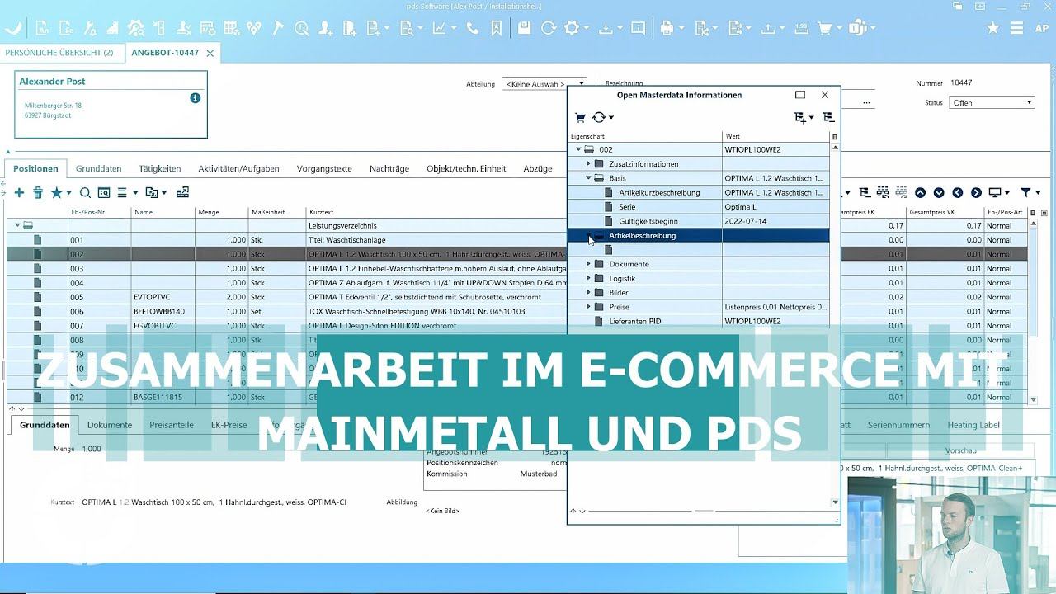Image resolution: width=1056 pixels, height=594 pixels.
Task: Open the Seriennummern tab
Action: (x=898, y=425)
